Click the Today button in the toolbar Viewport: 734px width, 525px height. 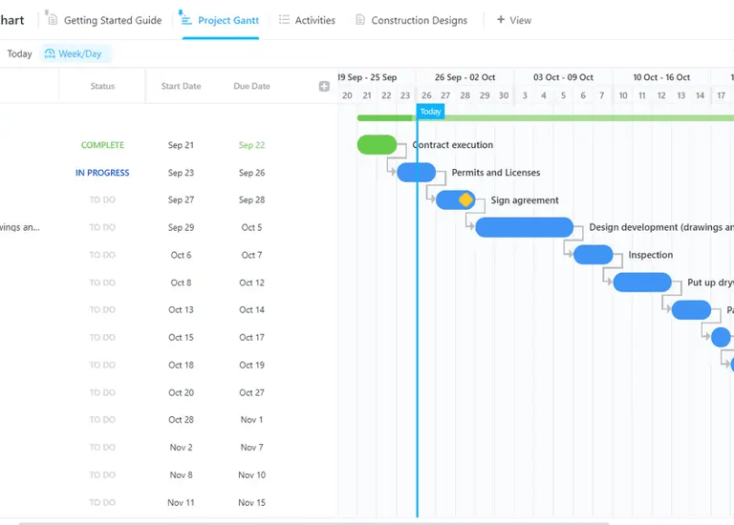click(20, 53)
